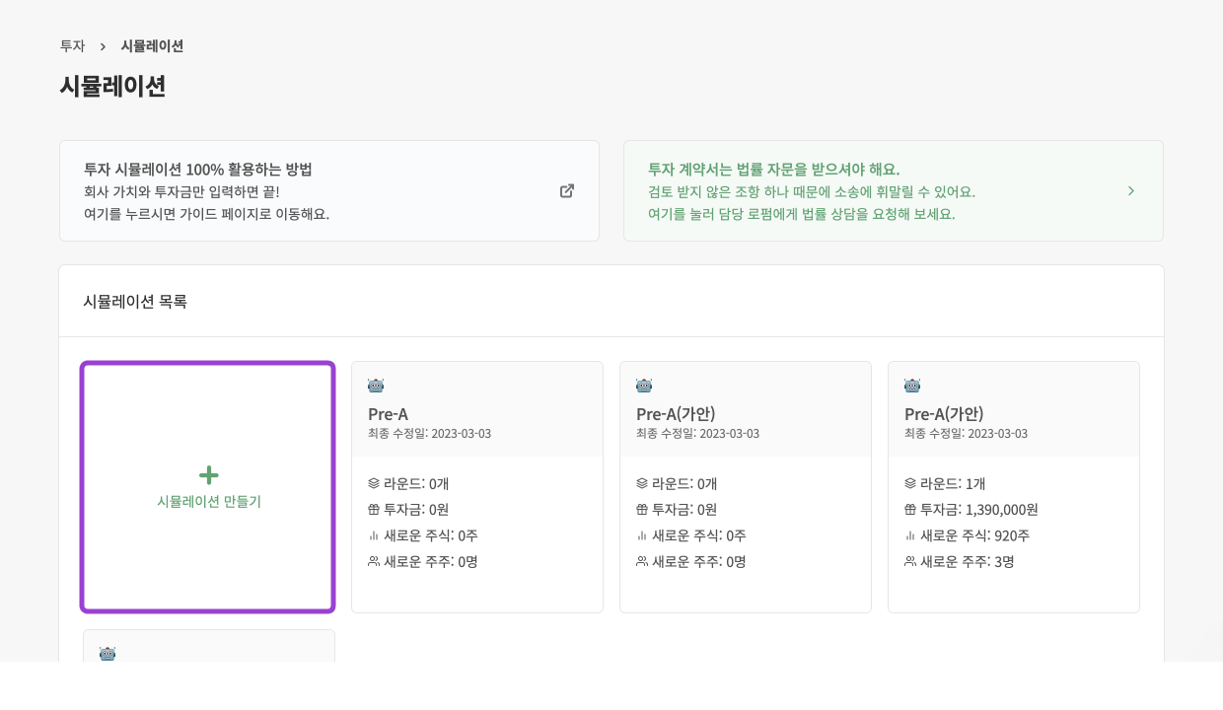Open the 시뮬레이션 만들기 creation card

(208, 486)
